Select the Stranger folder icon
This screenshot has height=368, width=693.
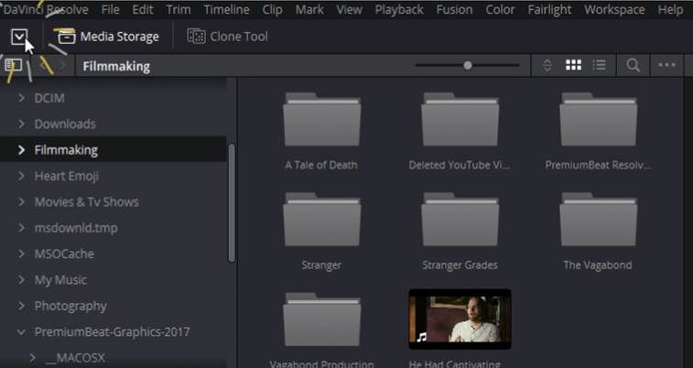pyautogui.click(x=321, y=220)
